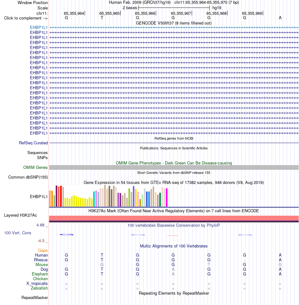Click the faded T in Mouse alignment row
Image resolution: width=299 pixels, height=305 pixels.
(209, 264)
